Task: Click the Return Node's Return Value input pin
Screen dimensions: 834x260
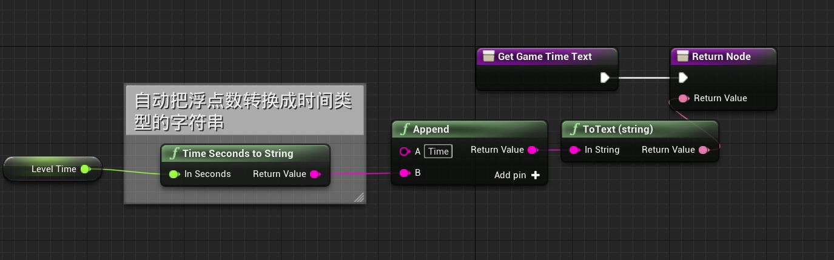Action: pos(684,98)
